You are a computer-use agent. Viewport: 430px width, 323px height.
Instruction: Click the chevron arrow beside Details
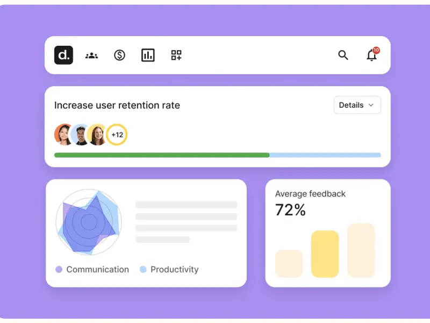point(371,106)
